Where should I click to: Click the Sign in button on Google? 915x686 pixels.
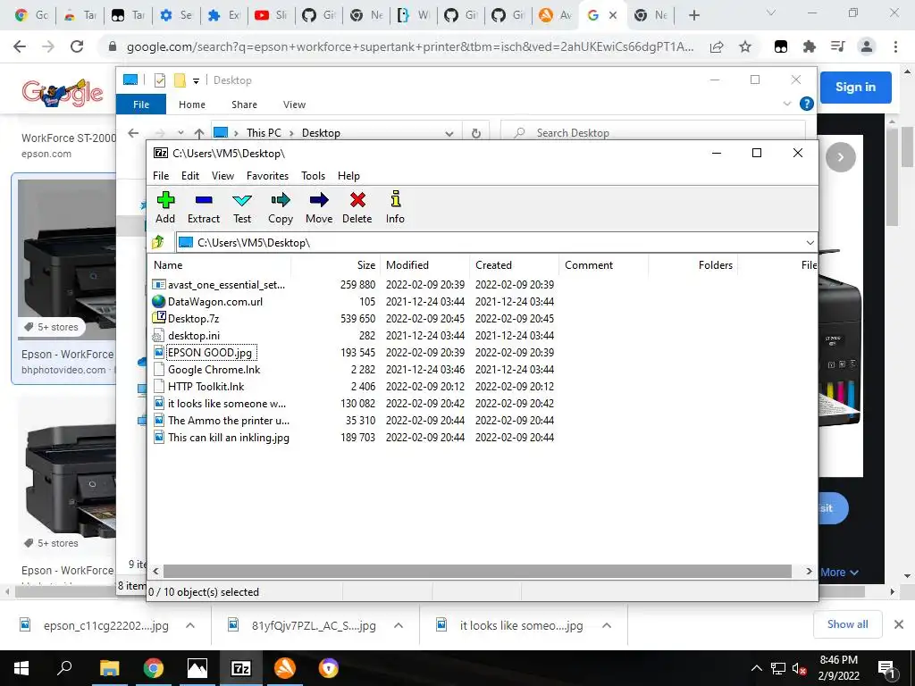[855, 87]
